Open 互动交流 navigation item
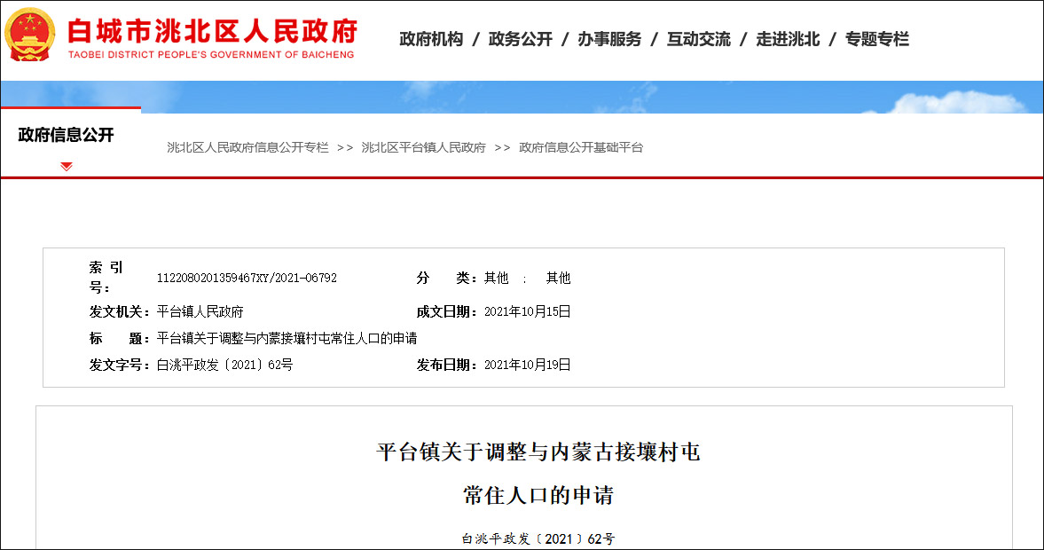The image size is (1044, 550). (x=699, y=39)
